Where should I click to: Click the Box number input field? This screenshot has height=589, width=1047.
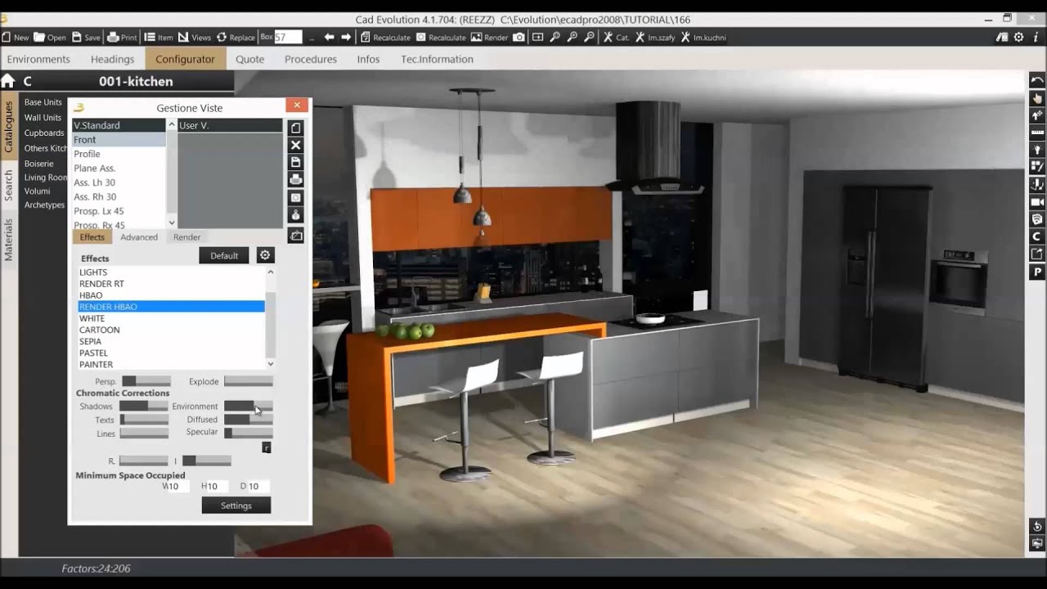point(288,37)
